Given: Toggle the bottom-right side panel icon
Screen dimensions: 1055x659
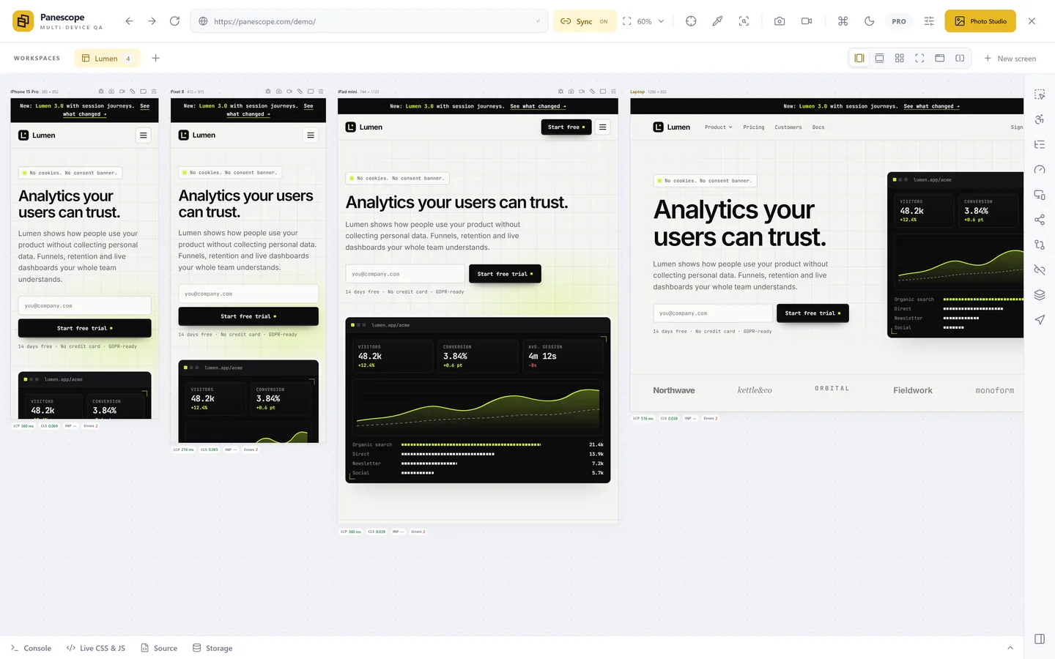Looking at the screenshot, I should [x=1040, y=638].
